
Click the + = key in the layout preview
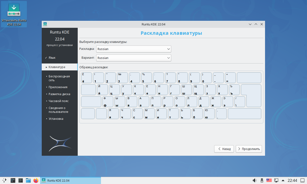230,78
